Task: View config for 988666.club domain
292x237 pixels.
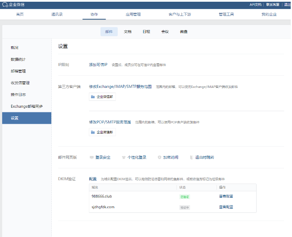Action: 226,196
